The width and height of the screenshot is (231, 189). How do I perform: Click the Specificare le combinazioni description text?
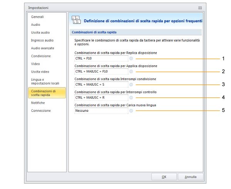click(x=137, y=42)
